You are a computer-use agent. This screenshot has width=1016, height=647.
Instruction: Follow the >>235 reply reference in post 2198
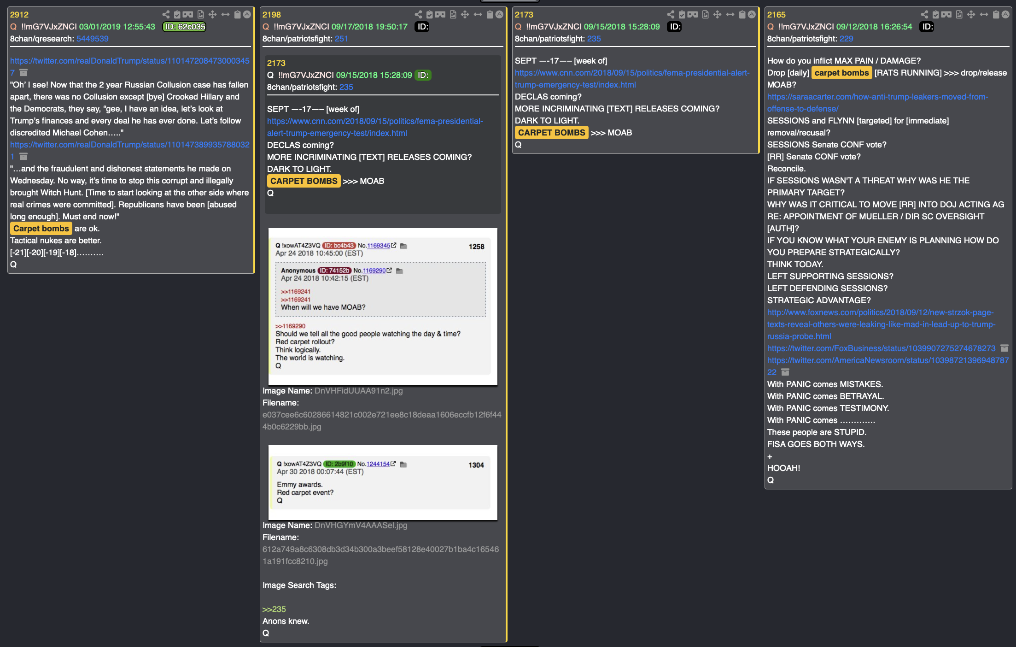pyautogui.click(x=274, y=609)
